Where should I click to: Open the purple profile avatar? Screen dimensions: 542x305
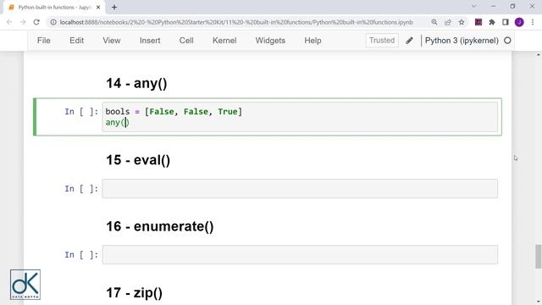pos(519,22)
